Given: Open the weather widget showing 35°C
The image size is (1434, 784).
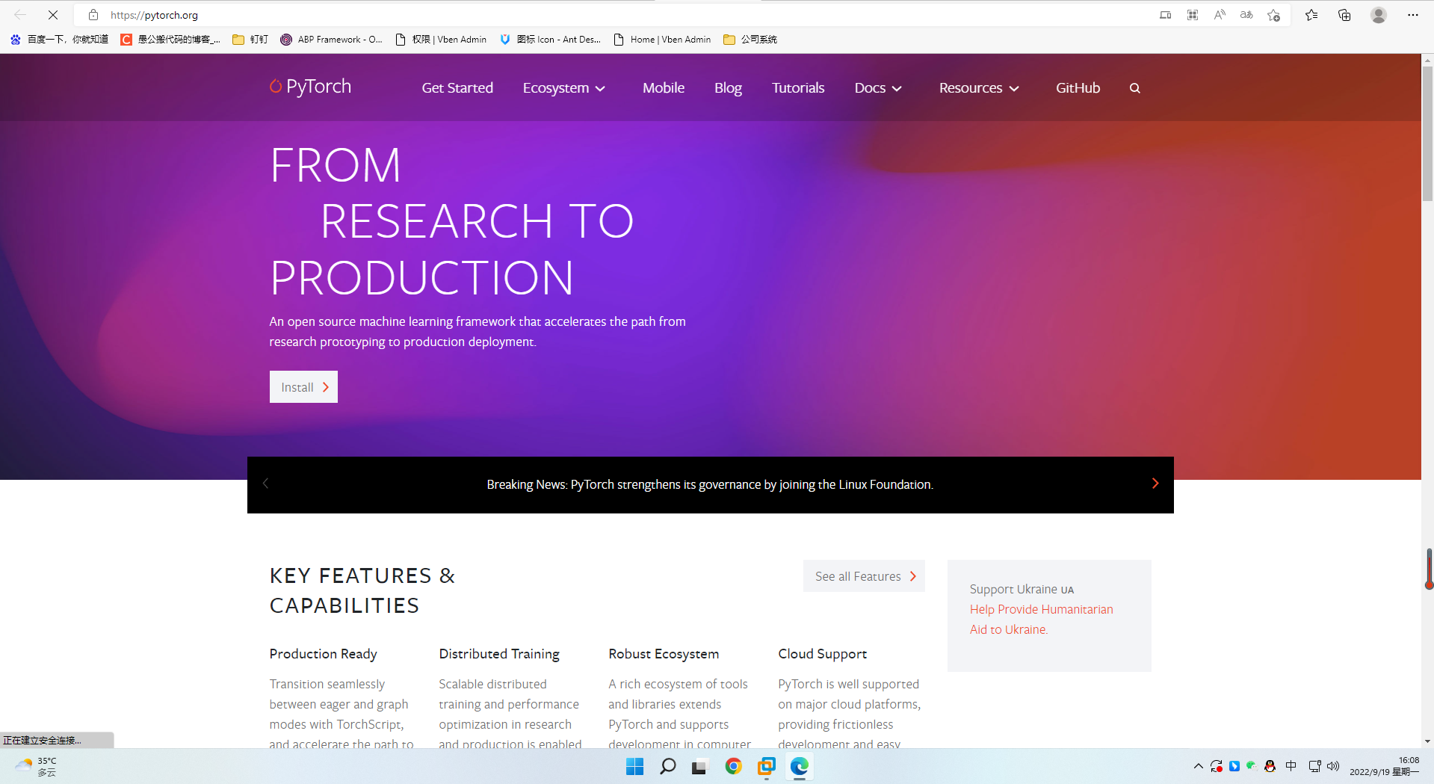Looking at the screenshot, I should coord(36,766).
